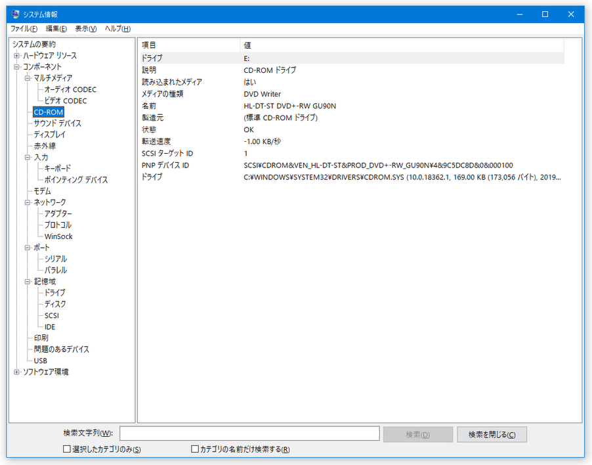Screen dimensions: 592x465
Task: Select SCSI tree item
Action: pos(51,315)
